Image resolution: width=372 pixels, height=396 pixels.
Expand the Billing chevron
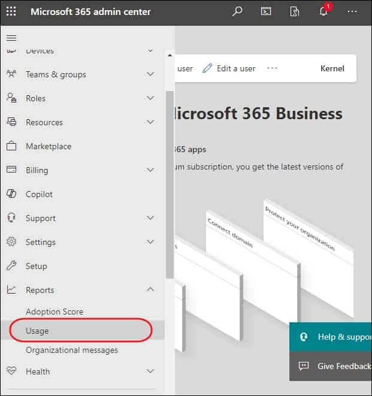[150, 170]
